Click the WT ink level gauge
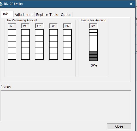 (12, 44)
